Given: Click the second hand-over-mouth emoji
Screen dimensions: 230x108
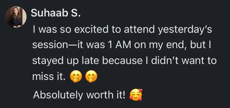Looking at the screenshot, I should pos(91,76).
